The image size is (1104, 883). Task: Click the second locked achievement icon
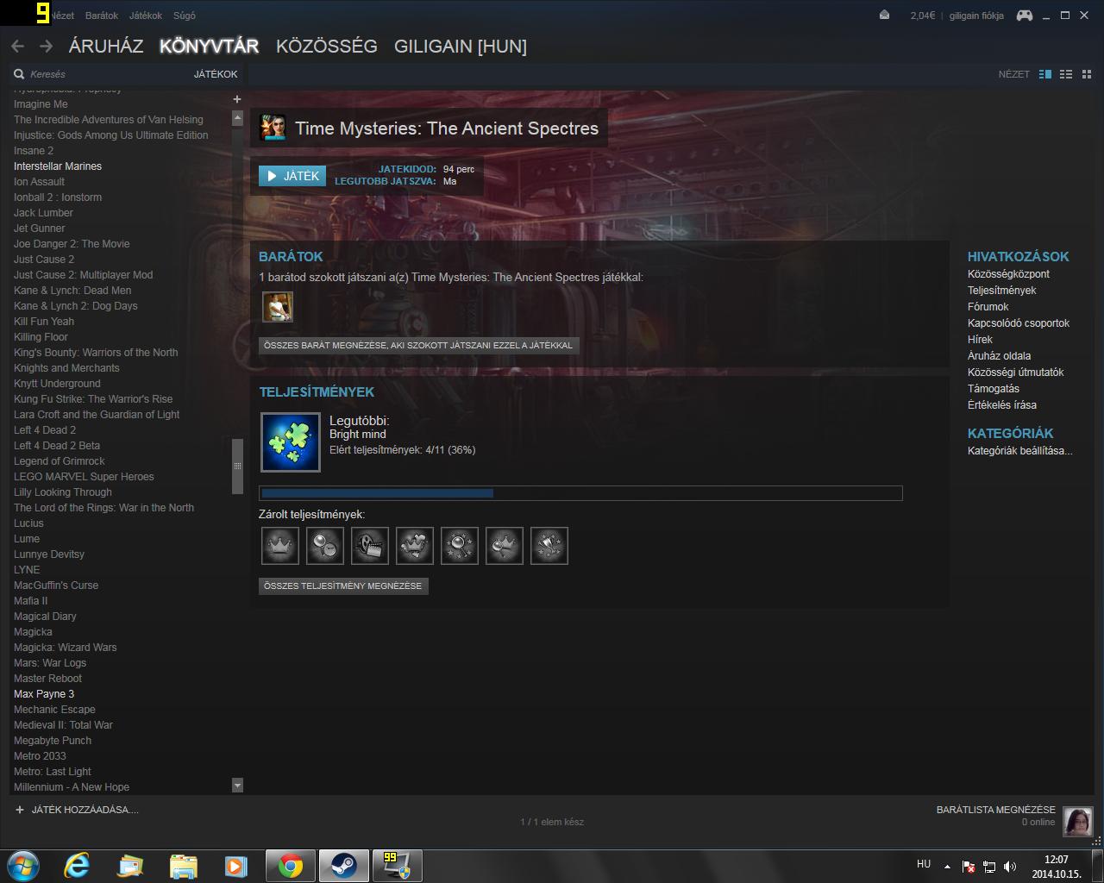point(325,546)
